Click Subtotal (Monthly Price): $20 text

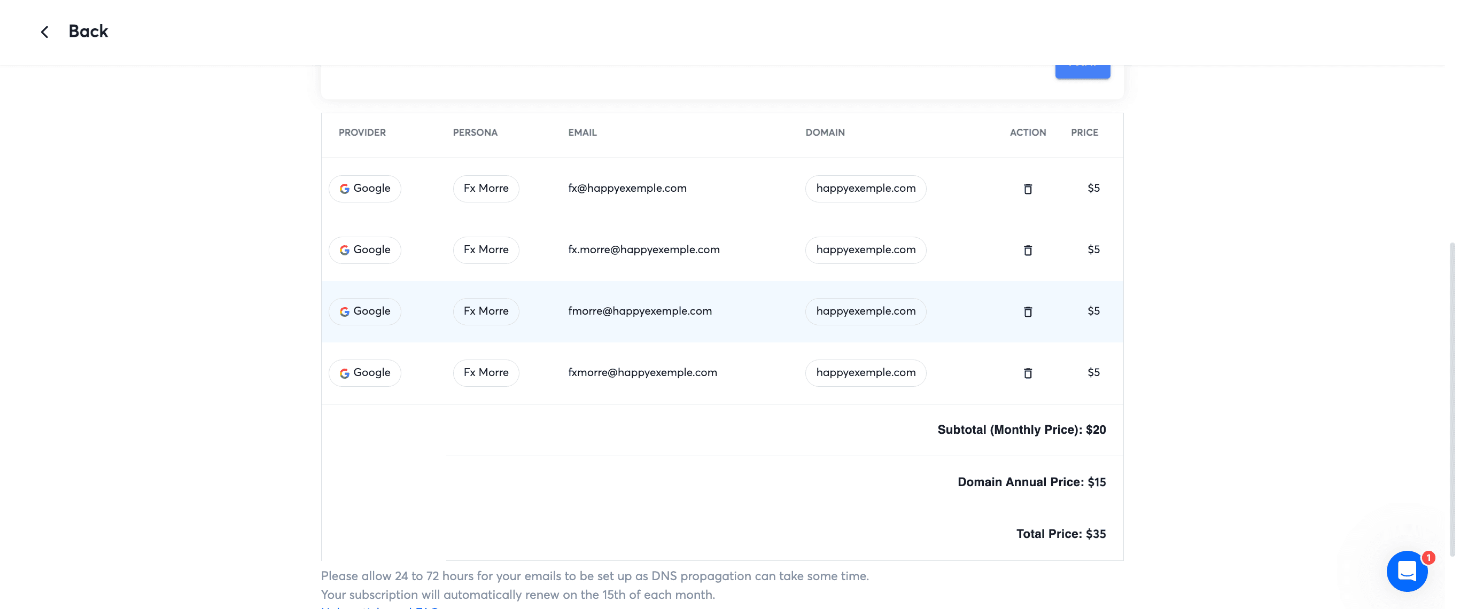click(x=1021, y=430)
